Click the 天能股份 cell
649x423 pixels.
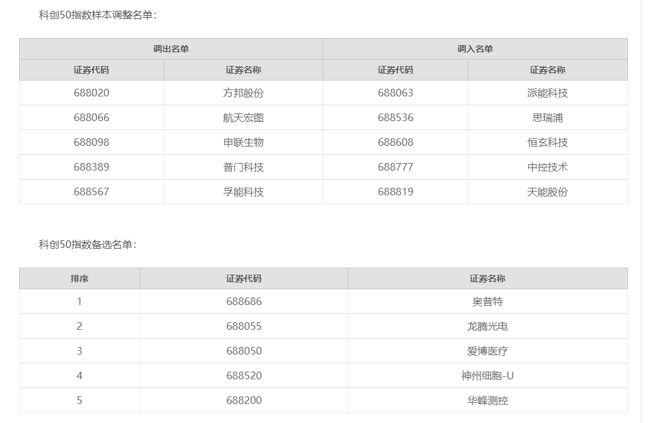547,192
